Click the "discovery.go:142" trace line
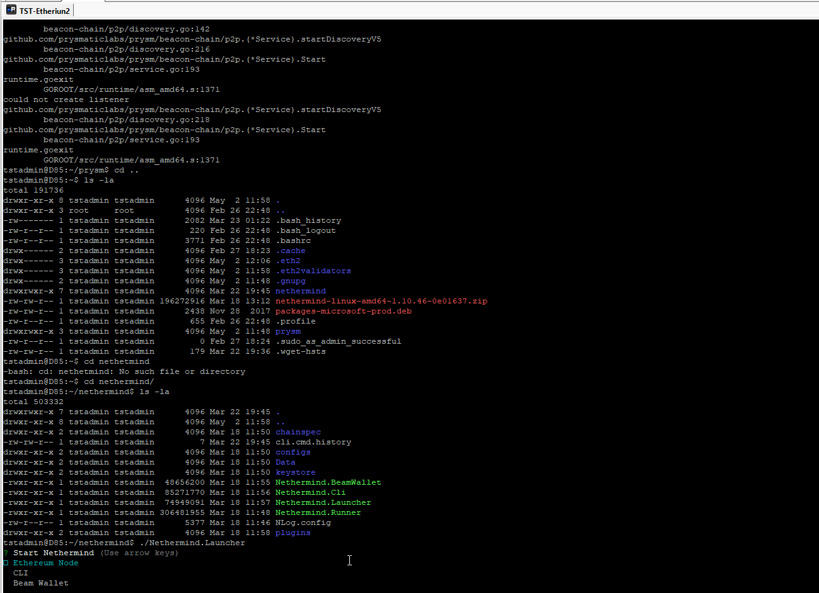Screen dimensions: 819x593 [x=127, y=29]
